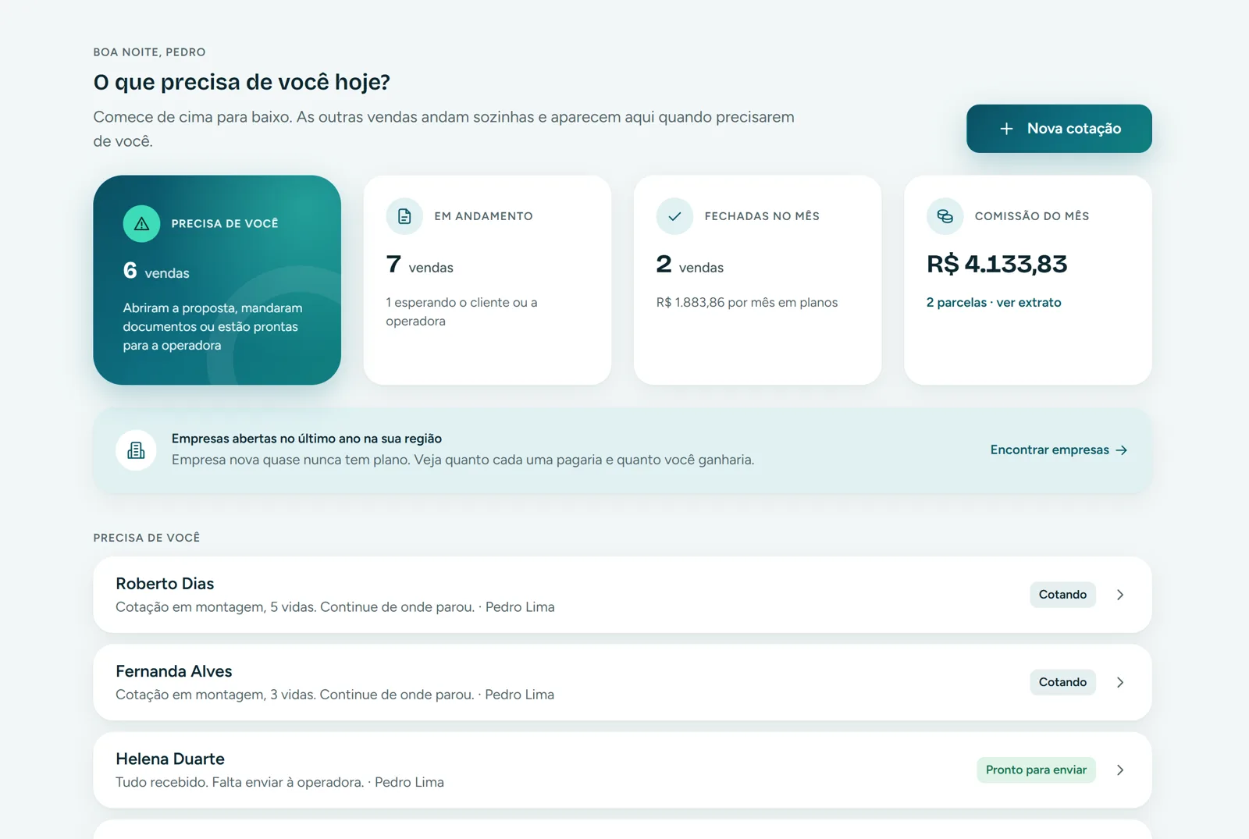
Task: Click the document icon beside Em andamento
Action: tap(404, 216)
